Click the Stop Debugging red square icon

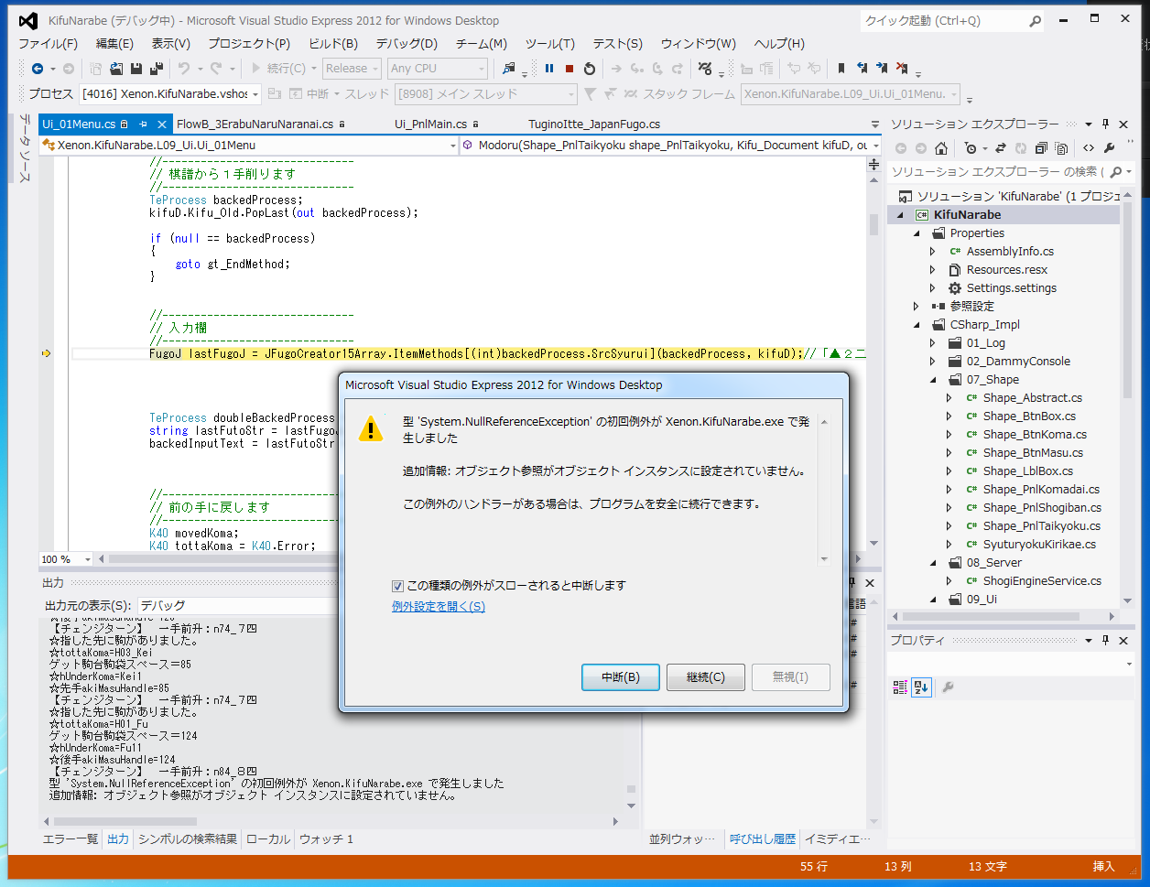pyautogui.click(x=570, y=69)
